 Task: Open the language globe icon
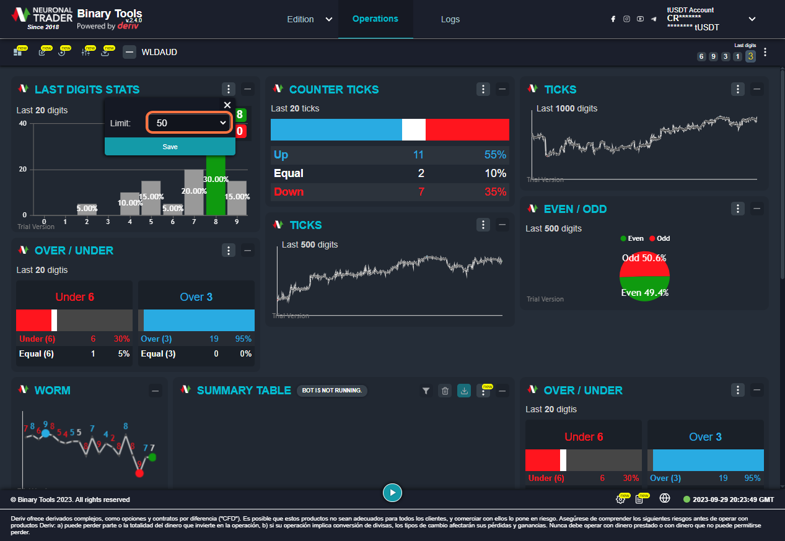[x=665, y=498]
